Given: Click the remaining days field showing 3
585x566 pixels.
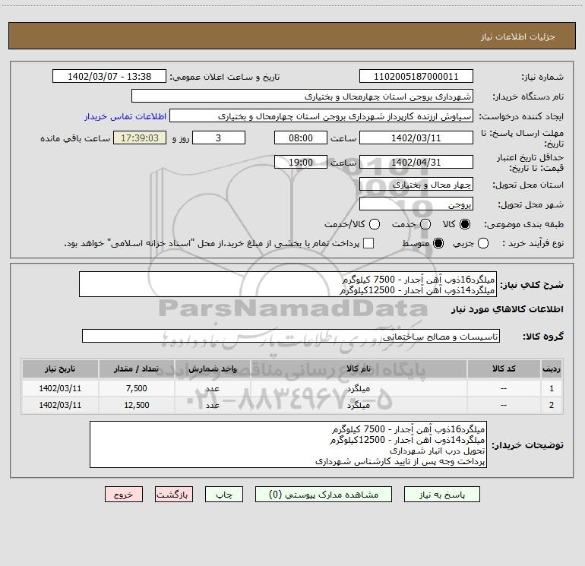Looking at the screenshot, I should point(219,138).
